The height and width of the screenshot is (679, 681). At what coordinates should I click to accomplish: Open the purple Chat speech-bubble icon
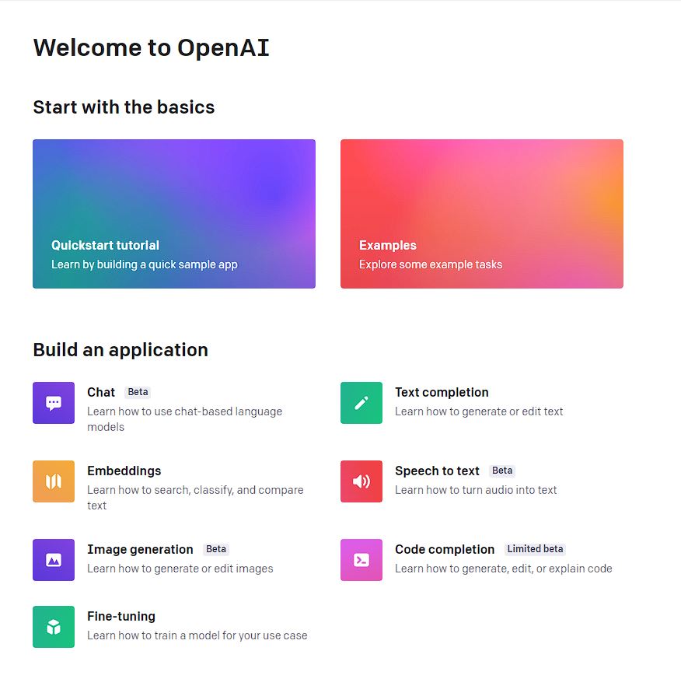(54, 403)
